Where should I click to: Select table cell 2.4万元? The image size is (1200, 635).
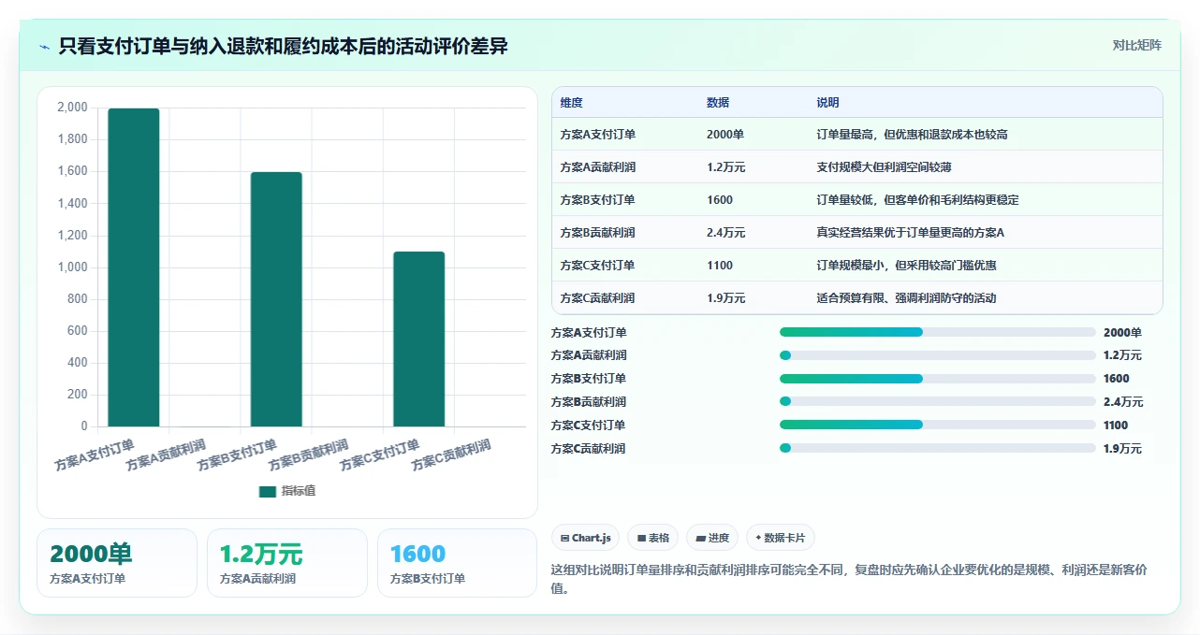pyautogui.click(x=726, y=233)
